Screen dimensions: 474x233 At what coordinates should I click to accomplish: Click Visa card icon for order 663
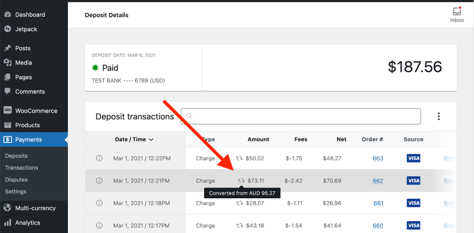(413, 158)
